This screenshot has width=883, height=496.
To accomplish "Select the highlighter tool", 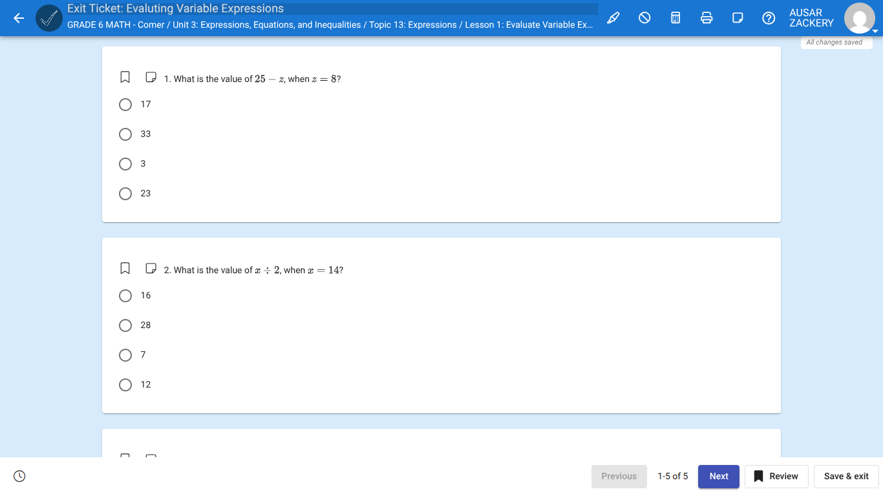I will 613,18.
